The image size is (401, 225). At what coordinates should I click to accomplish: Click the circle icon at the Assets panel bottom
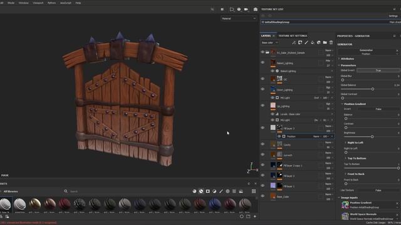(x=242, y=216)
